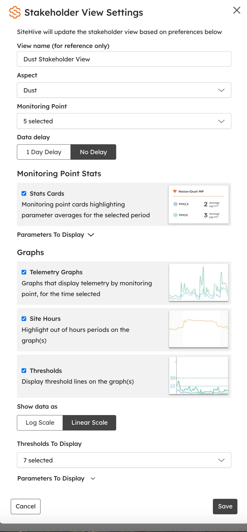The width and height of the screenshot is (247, 532).
Task: Open the Monitoring Point dropdown
Action: (x=124, y=121)
